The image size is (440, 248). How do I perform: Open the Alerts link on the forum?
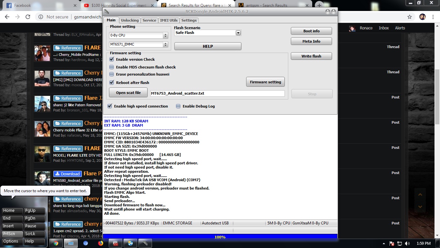(x=400, y=28)
